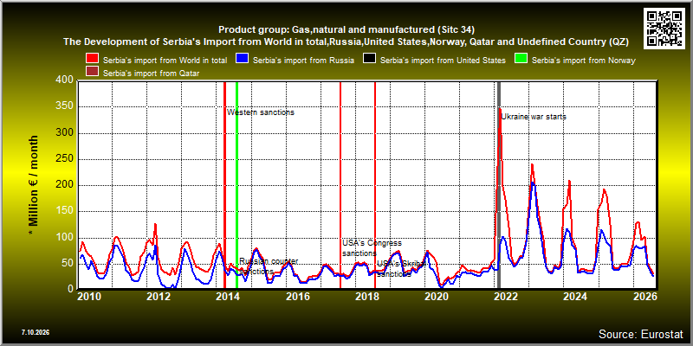Viewport: 693px width, 346px height.
Task: Click the Product group chart title line
Action: (346, 30)
